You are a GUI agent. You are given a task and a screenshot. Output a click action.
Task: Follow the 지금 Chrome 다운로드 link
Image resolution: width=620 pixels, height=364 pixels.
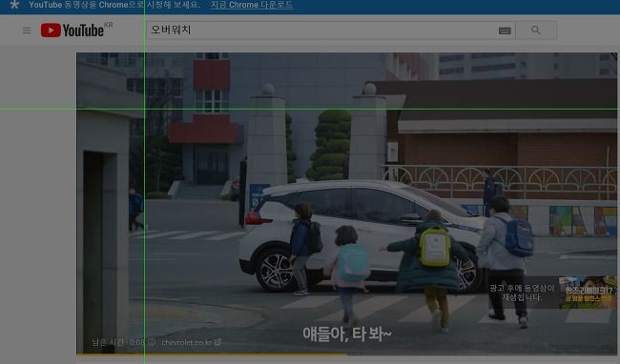pos(252,5)
